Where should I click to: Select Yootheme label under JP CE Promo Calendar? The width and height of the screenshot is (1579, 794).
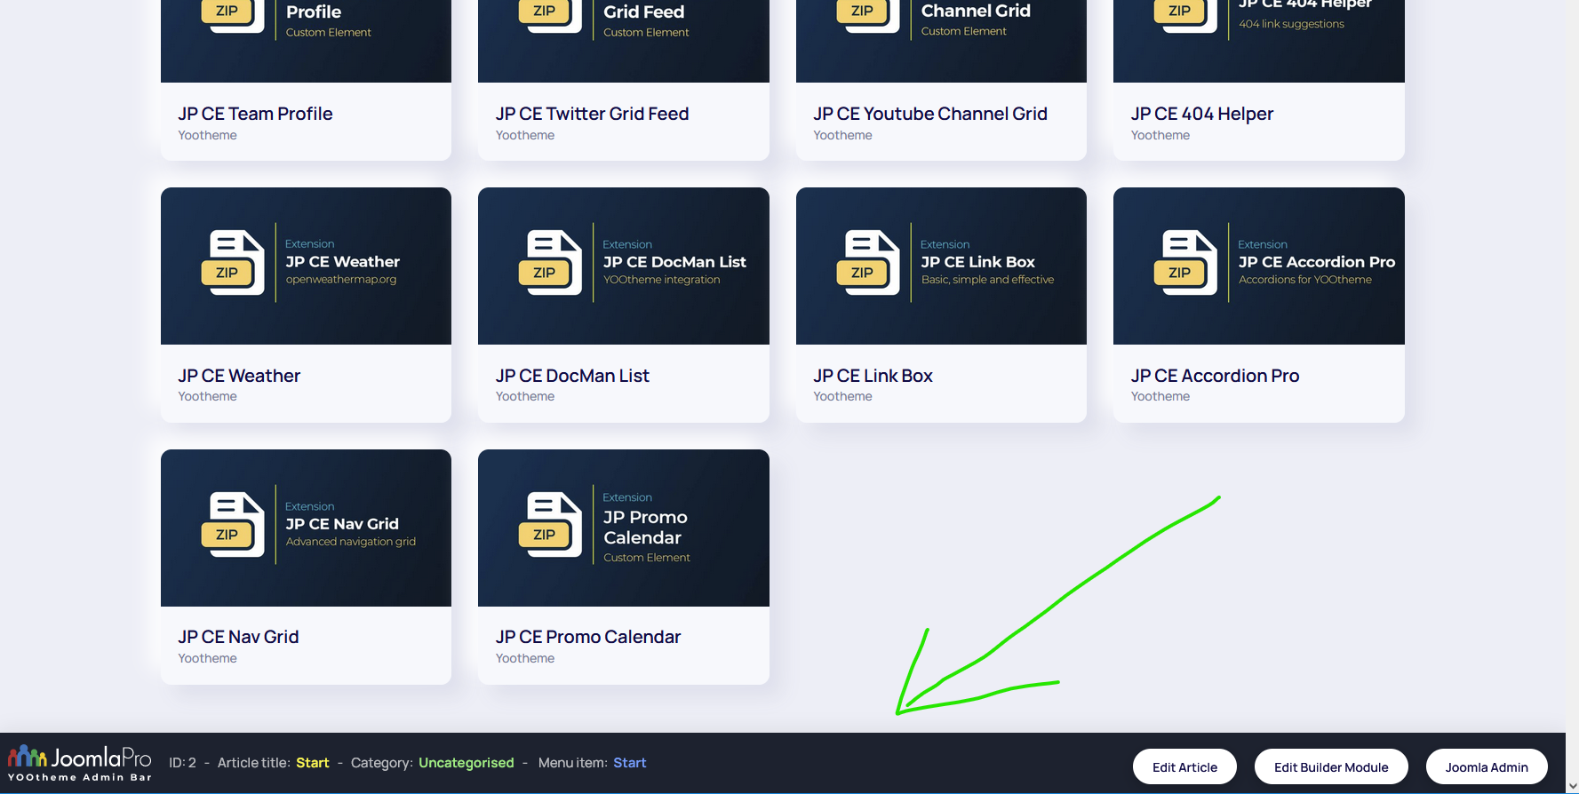point(525,658)
